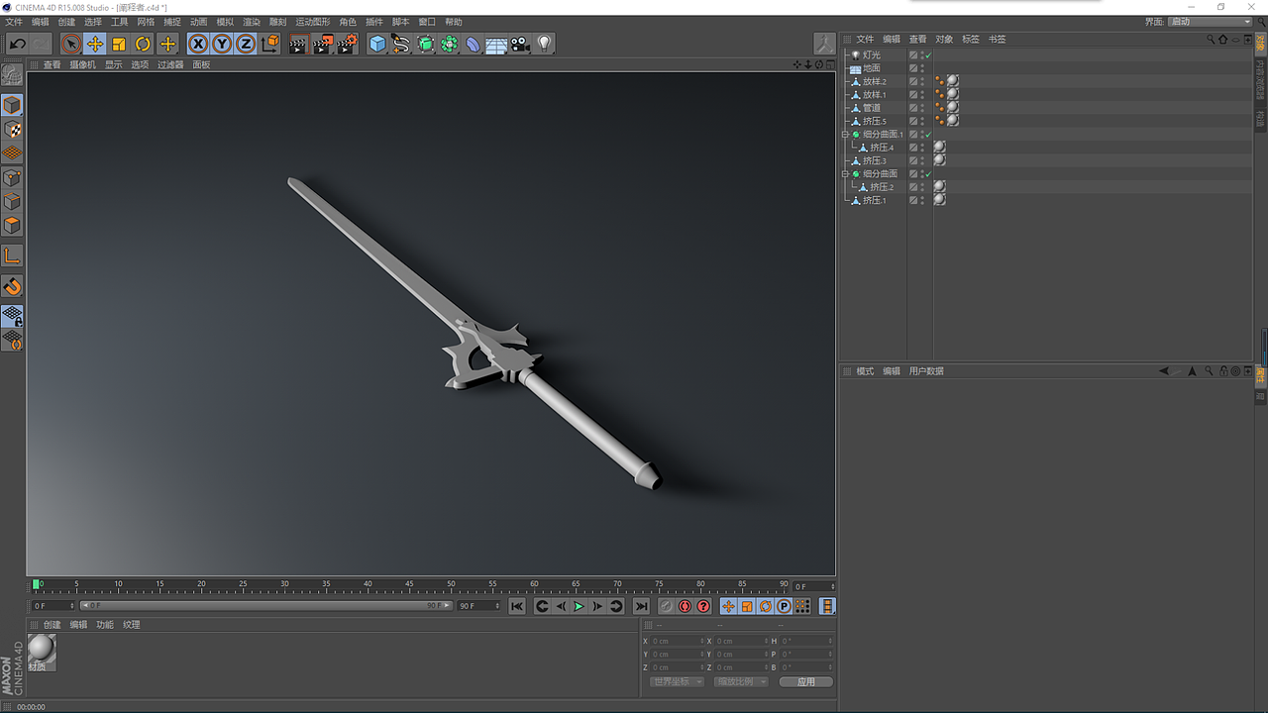Toggle the X axis lock
The height and width of the screenshot is (713, 1268).
tap(198, 44)
